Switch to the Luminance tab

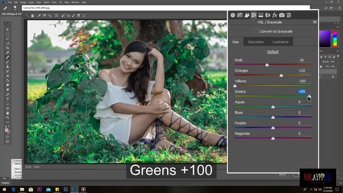click(280, 42)
